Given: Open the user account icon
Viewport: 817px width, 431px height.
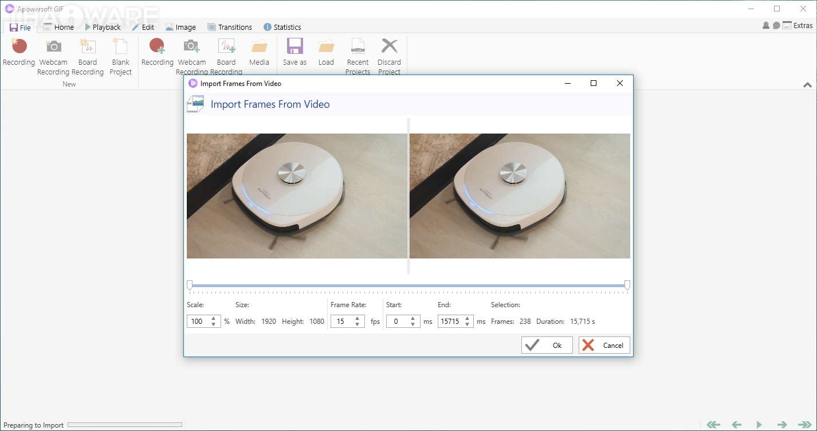Looking at the screenshot, I should 766,25.
